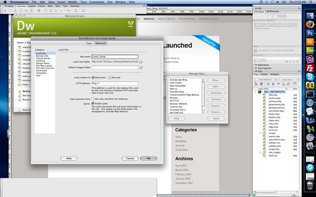Click the browse icon beside Default images folder

pyautogui.click(x=141, y=67)
